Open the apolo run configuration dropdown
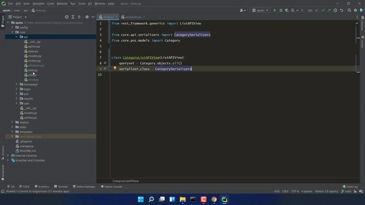 click(260, 10)
